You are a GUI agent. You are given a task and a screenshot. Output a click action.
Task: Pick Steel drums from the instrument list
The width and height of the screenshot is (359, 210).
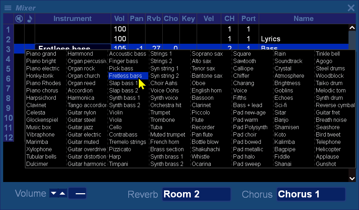330,69
